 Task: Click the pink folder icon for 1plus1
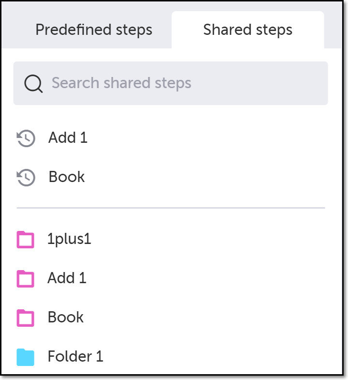(x=26, y=240)
